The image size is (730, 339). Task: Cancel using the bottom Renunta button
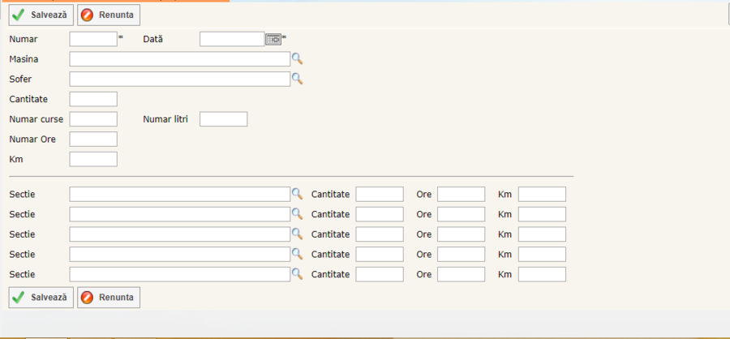109,298
